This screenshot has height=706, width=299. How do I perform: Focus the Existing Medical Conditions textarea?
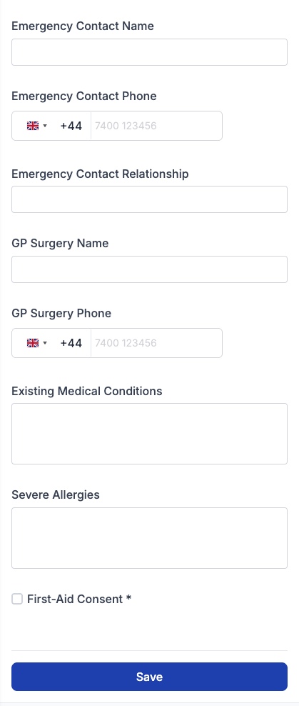pos(149,434)
